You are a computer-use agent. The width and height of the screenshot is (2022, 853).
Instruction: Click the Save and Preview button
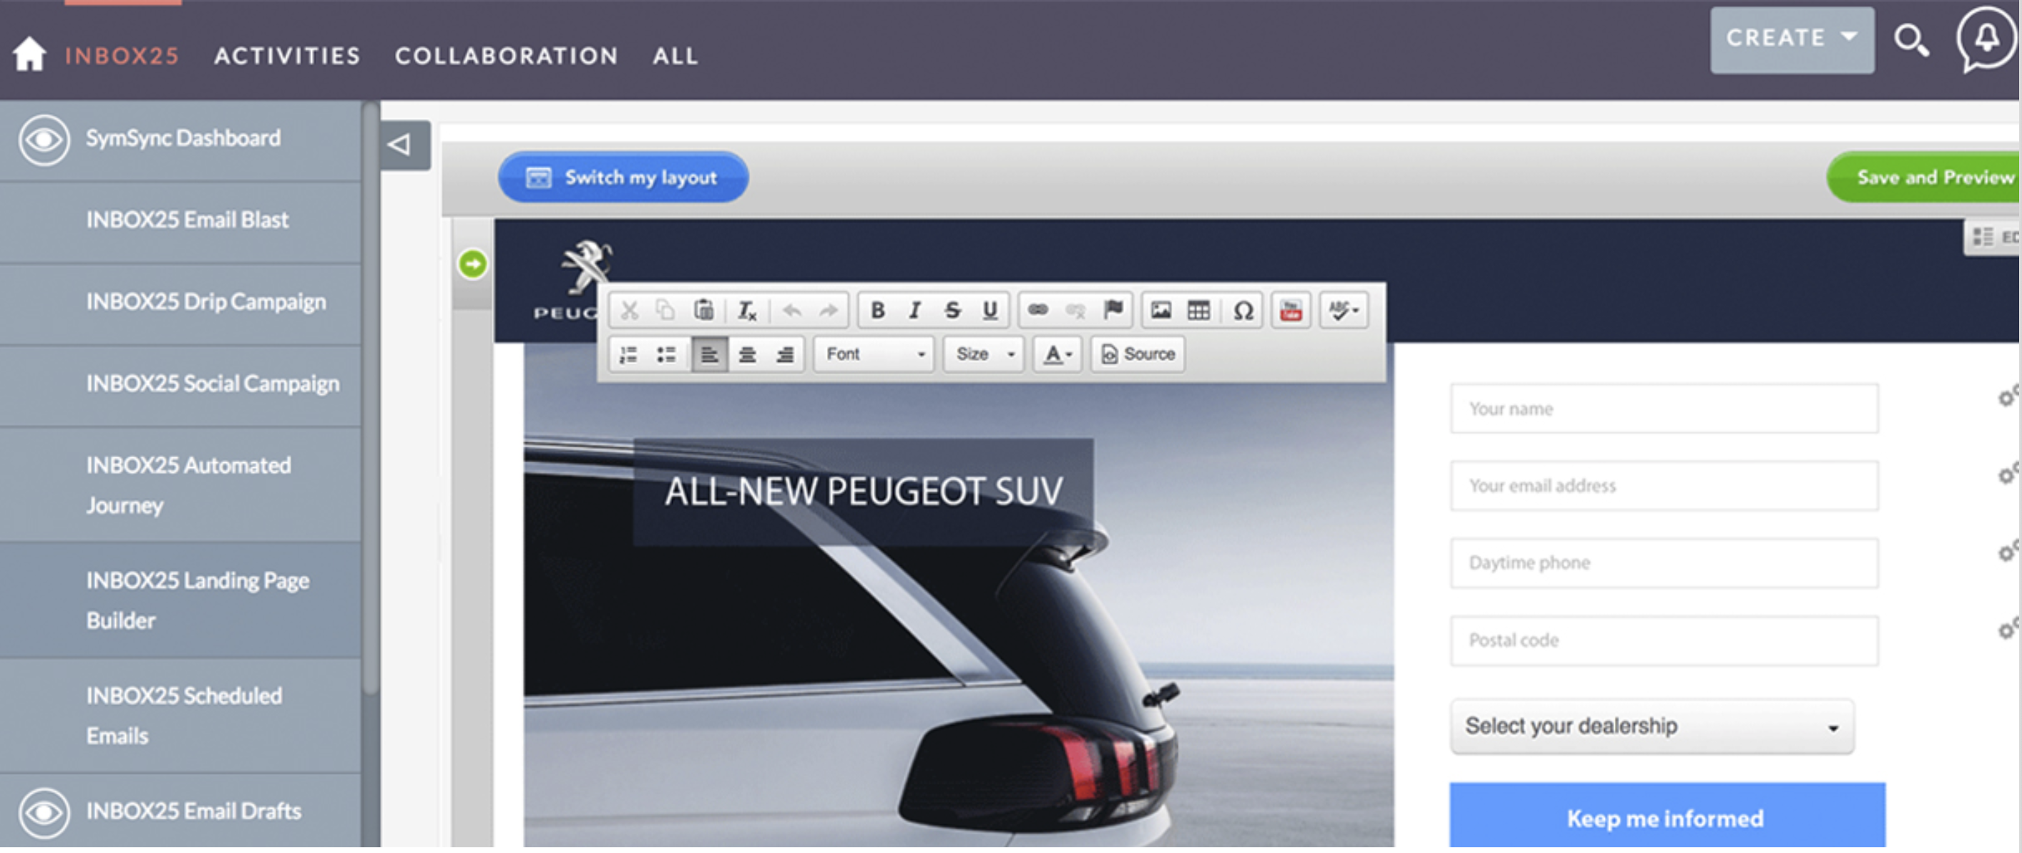pyautogui.click(x=1934, y=177)
